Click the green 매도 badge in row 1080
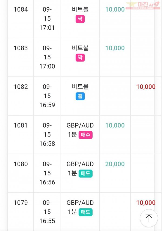Screen dimensions: 162x231 point(86,174)
